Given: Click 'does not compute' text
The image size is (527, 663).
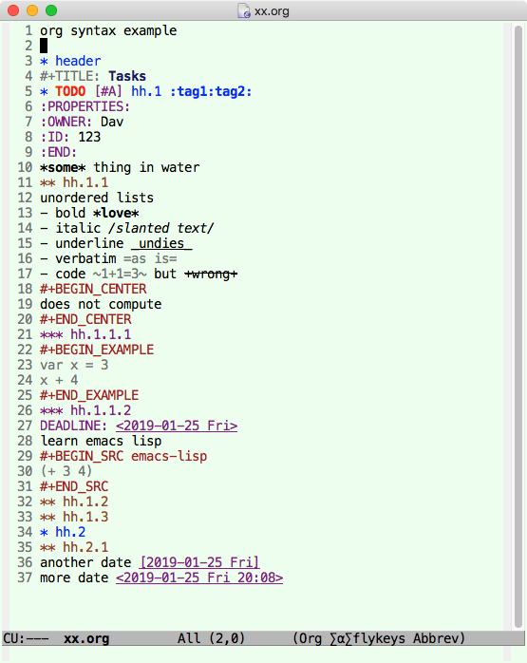Looking at the screenshot, I should [x=101, y=305].
